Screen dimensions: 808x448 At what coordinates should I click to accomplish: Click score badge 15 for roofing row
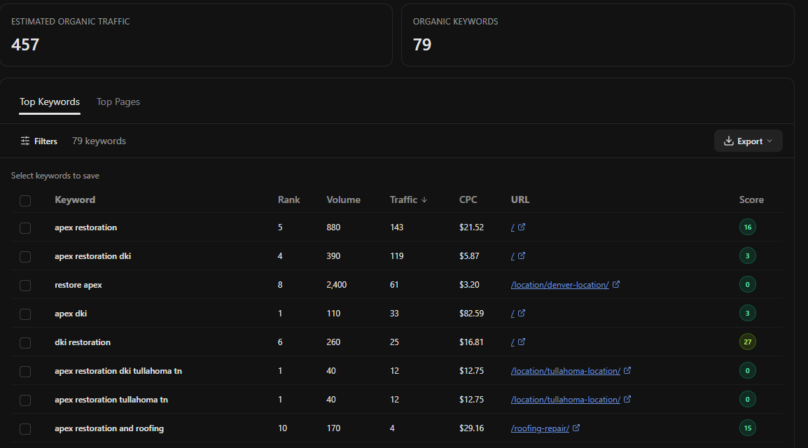(x=747, y=428)
